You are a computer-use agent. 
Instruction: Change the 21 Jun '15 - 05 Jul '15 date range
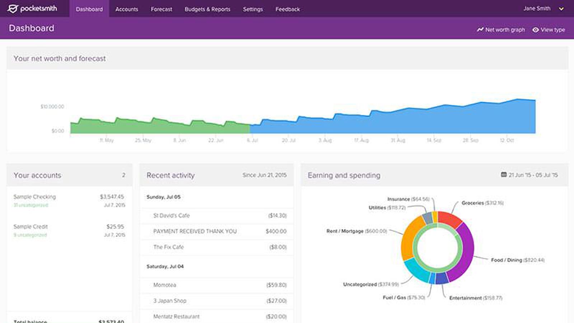[533, 175]
